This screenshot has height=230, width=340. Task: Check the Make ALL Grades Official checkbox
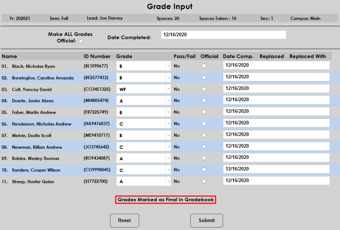pyautogui.click(x=81, y=41)
